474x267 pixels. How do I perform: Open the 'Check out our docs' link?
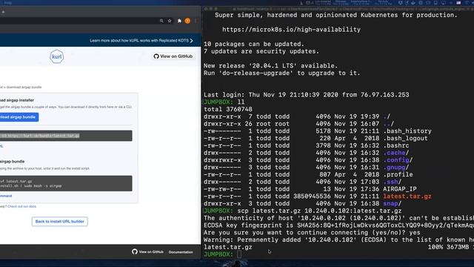pyautogui.click(x=21, y=206)
